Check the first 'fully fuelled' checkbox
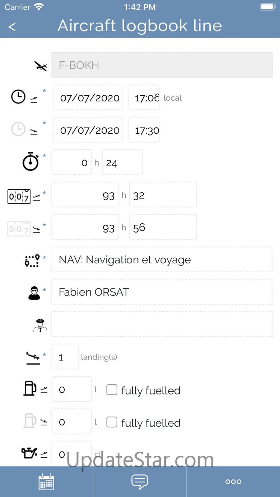Screen dimensions: 280x497 (x=112, y=390)
